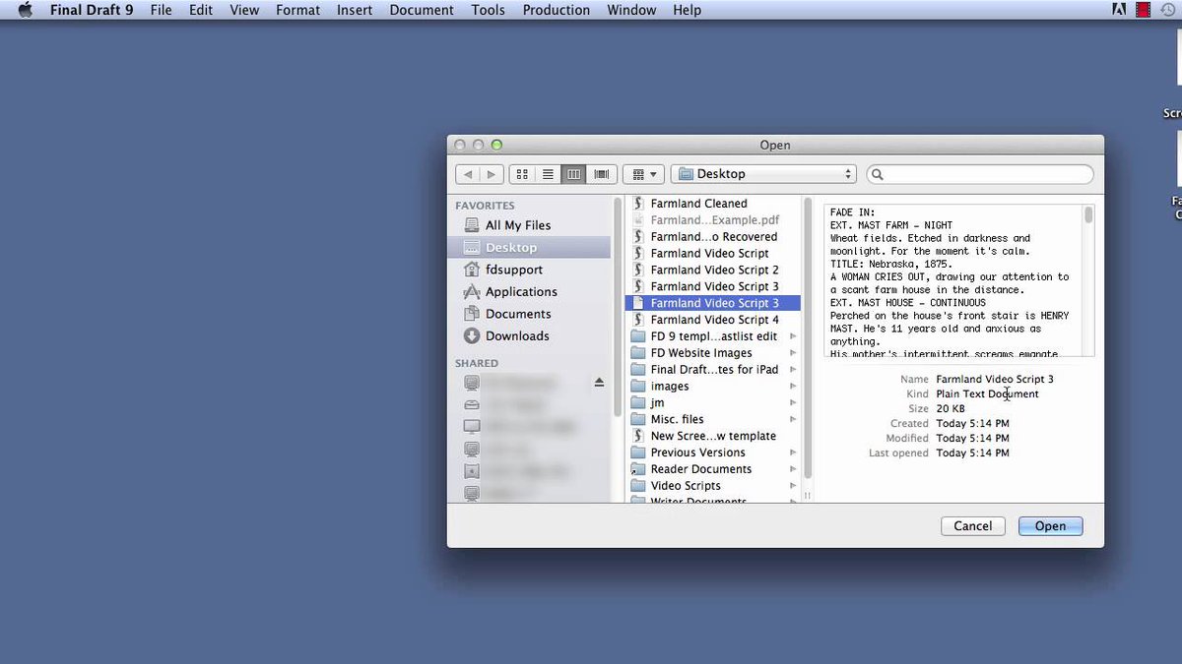Click script icon of New Scree...w template

pos(637,436)
